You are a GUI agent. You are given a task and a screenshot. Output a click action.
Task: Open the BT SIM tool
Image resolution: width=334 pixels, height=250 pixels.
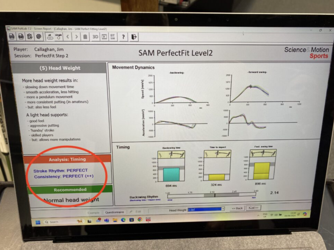pos(113,37)
